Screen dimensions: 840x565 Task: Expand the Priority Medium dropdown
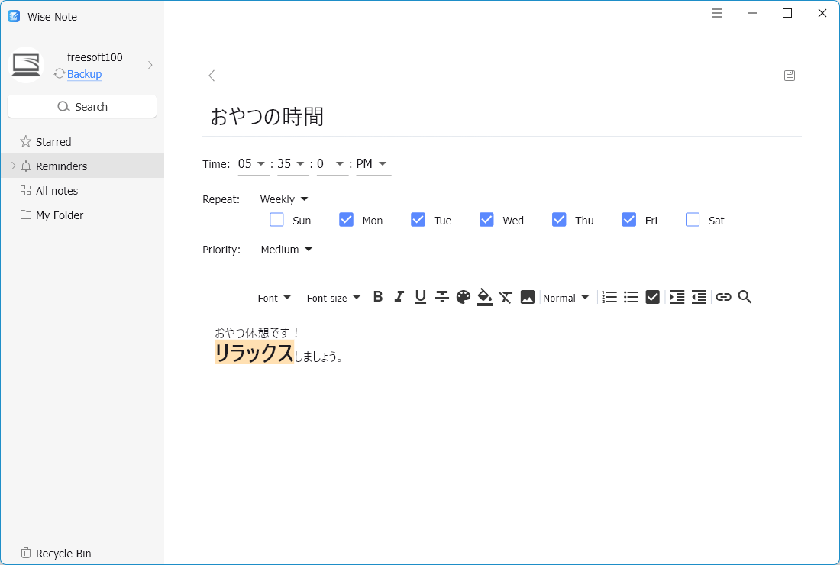pos(286,250)
